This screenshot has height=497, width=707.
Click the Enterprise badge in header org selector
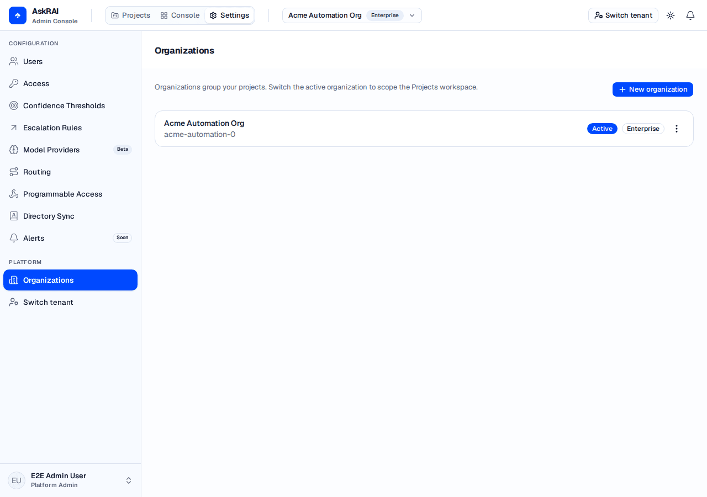pyautogui.click(x=385, y=15)
